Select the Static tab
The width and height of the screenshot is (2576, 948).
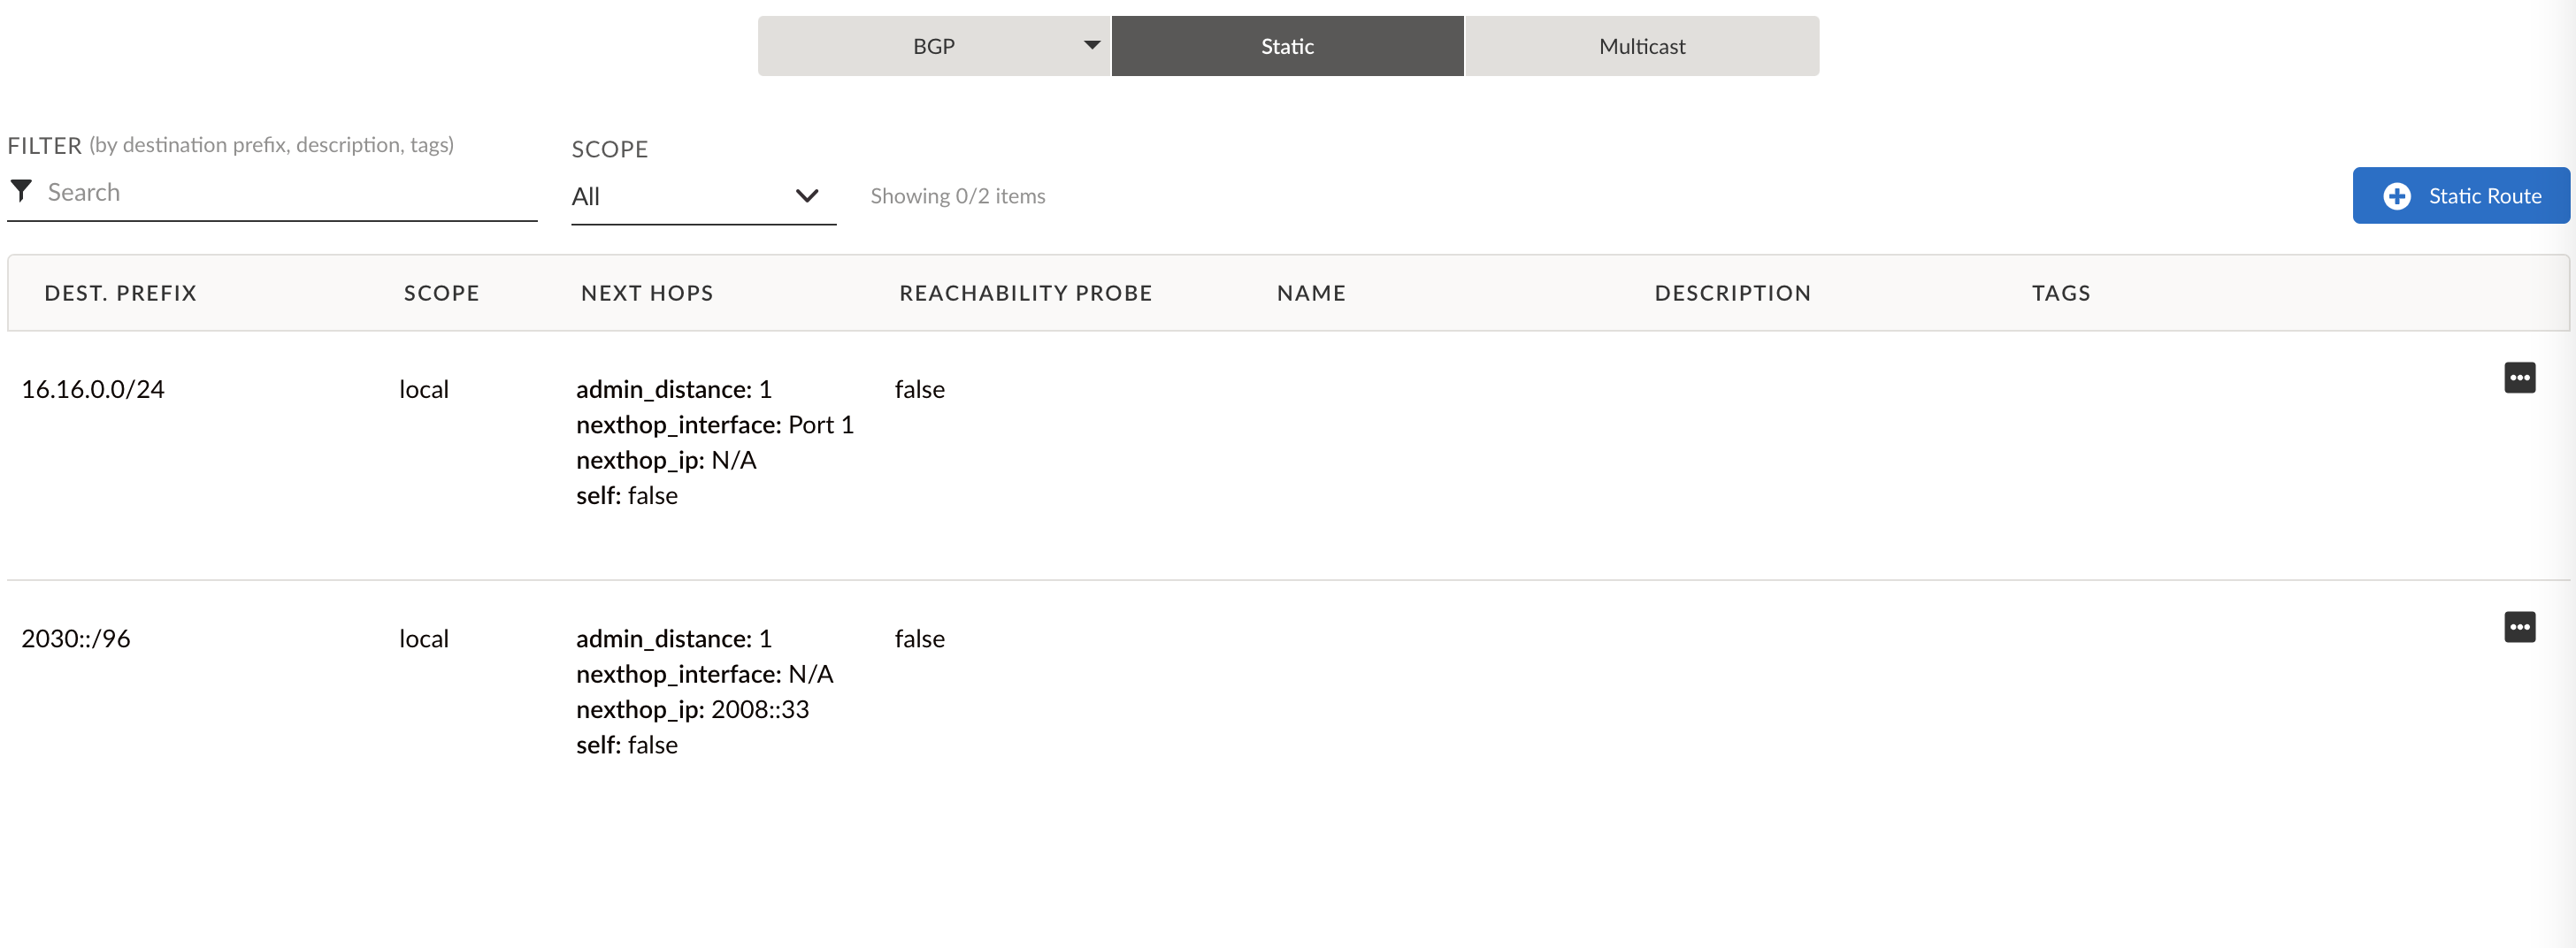pyautogui.click(x=1287, y=46)
